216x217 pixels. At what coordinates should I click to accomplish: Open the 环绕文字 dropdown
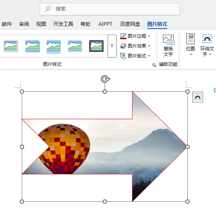pyautogui.click(x=207, y=45)
